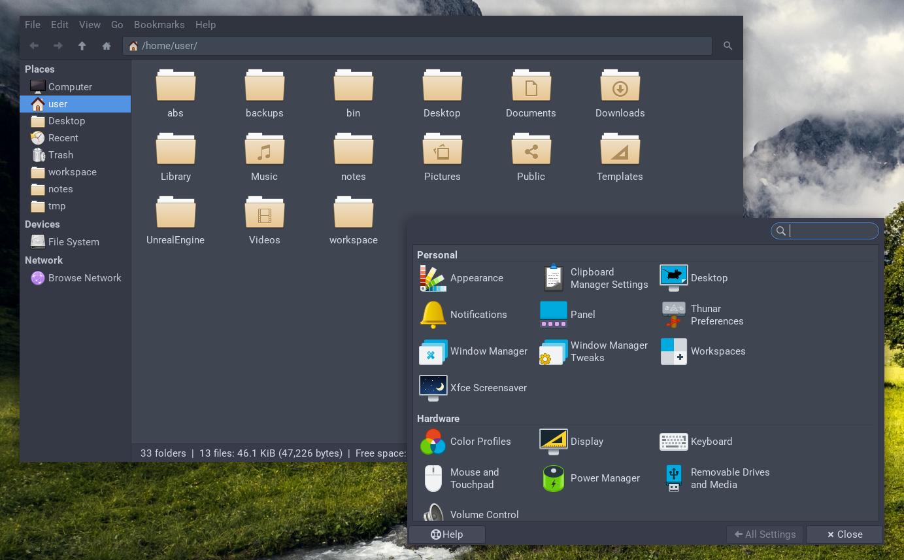Screen dimensions: 904x560
Task: Open the Color Profiles icon
Action: click(x=433, y=442)
